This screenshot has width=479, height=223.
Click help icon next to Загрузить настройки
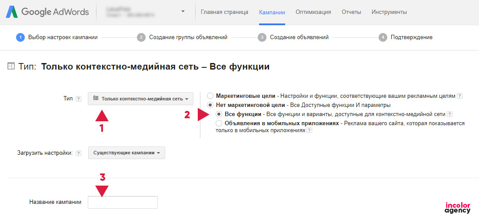point(79,153)
